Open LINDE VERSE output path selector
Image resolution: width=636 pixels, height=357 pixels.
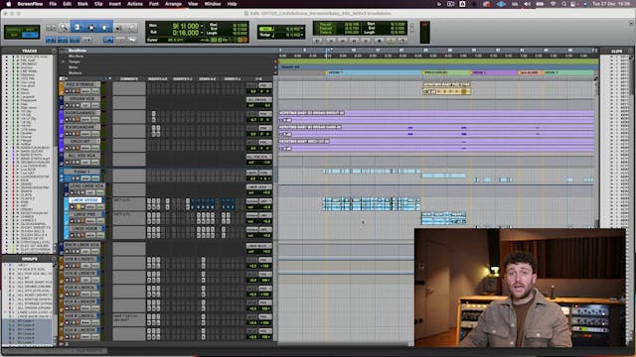[x=265, y=201]
